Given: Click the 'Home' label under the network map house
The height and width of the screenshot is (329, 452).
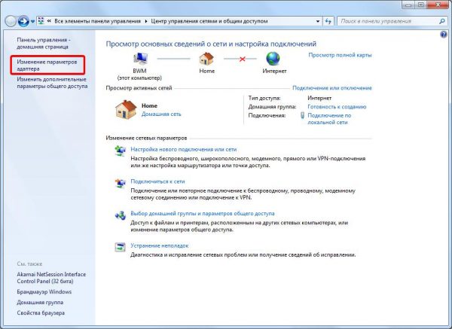Looking at the screenshot, I should pyautogui.click(x=207, y=71).
